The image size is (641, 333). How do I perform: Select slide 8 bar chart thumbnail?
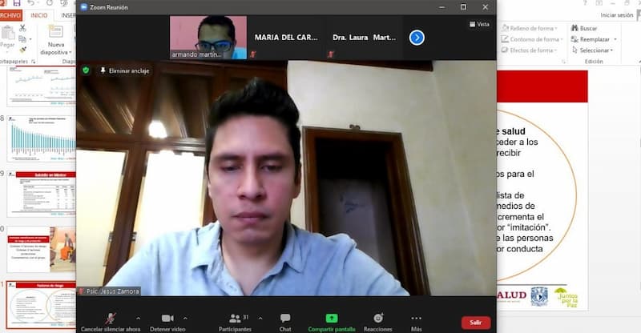pos(42,138)
